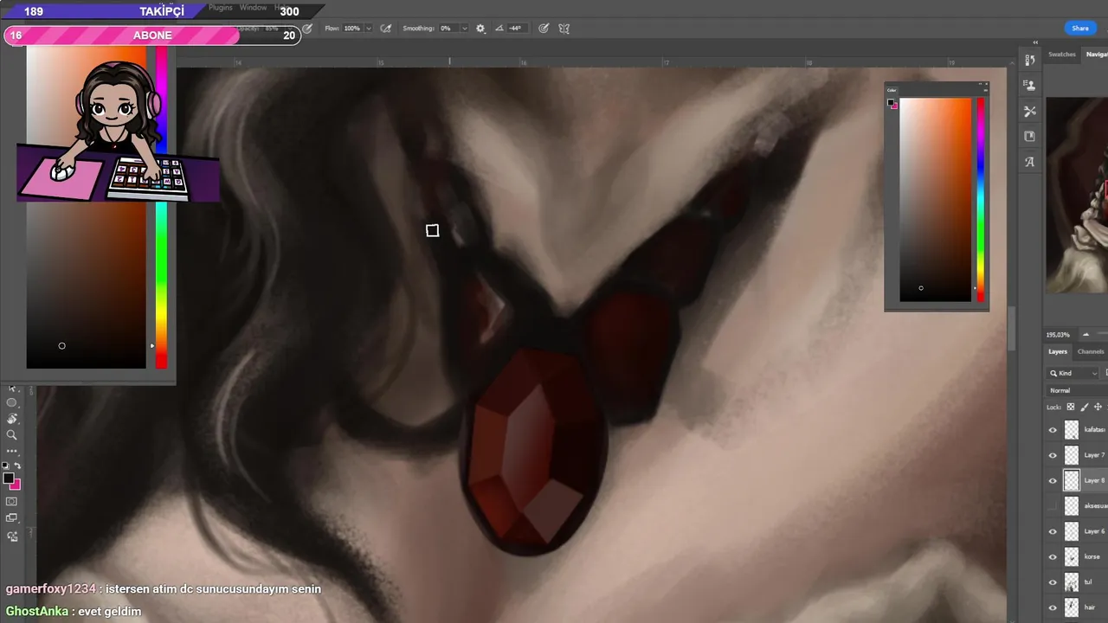Hide Layer 6 with eye icon
The image size is (1108, 623).
(1053, 531)
